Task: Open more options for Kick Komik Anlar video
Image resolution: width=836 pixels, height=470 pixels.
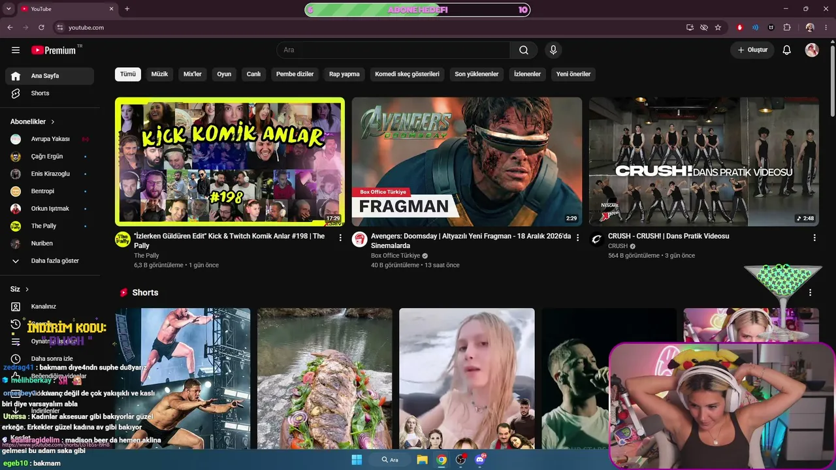Action: pos(340,238)
